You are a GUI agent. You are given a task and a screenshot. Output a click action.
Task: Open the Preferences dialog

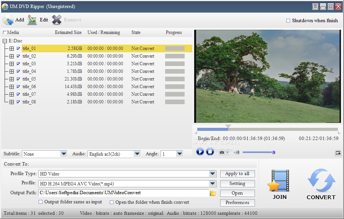click(x=237, y=203)
